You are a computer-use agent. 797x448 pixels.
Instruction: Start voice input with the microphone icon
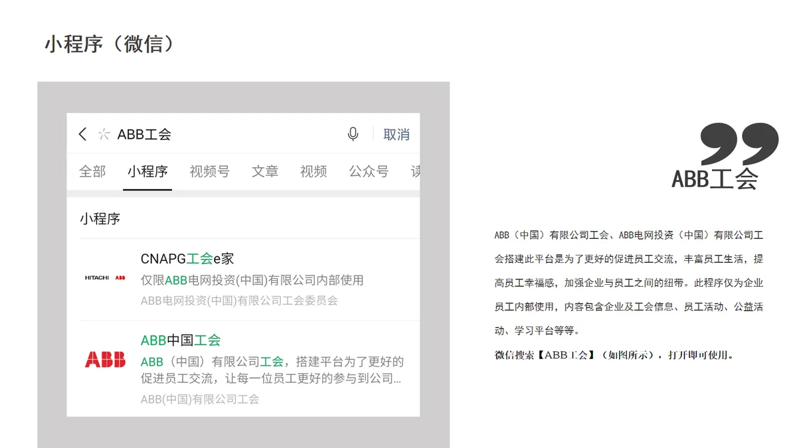[x=353, y=134]
